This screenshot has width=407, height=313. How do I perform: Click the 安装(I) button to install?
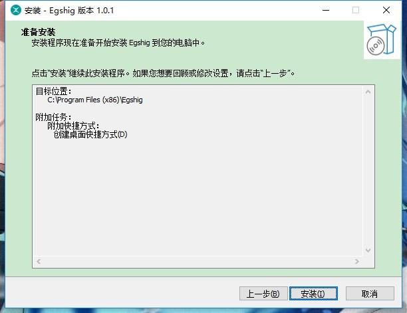click(313, 294)
